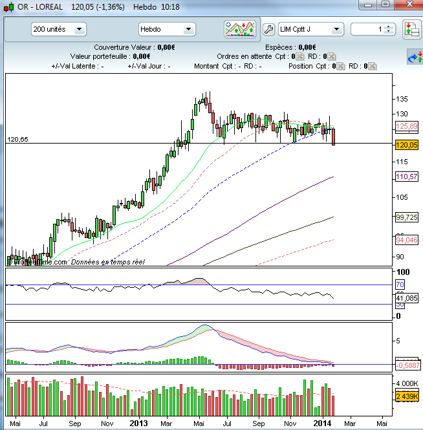
Task: Click the buy/sell order ticket icon
Action: pyautogui.click(x=412, y=29)
